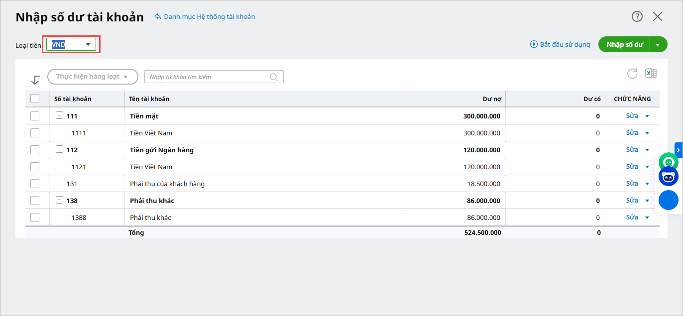Open the arrow next to Nhập số dư
This screenshot has width=683, height=316.
click(658, 44)
